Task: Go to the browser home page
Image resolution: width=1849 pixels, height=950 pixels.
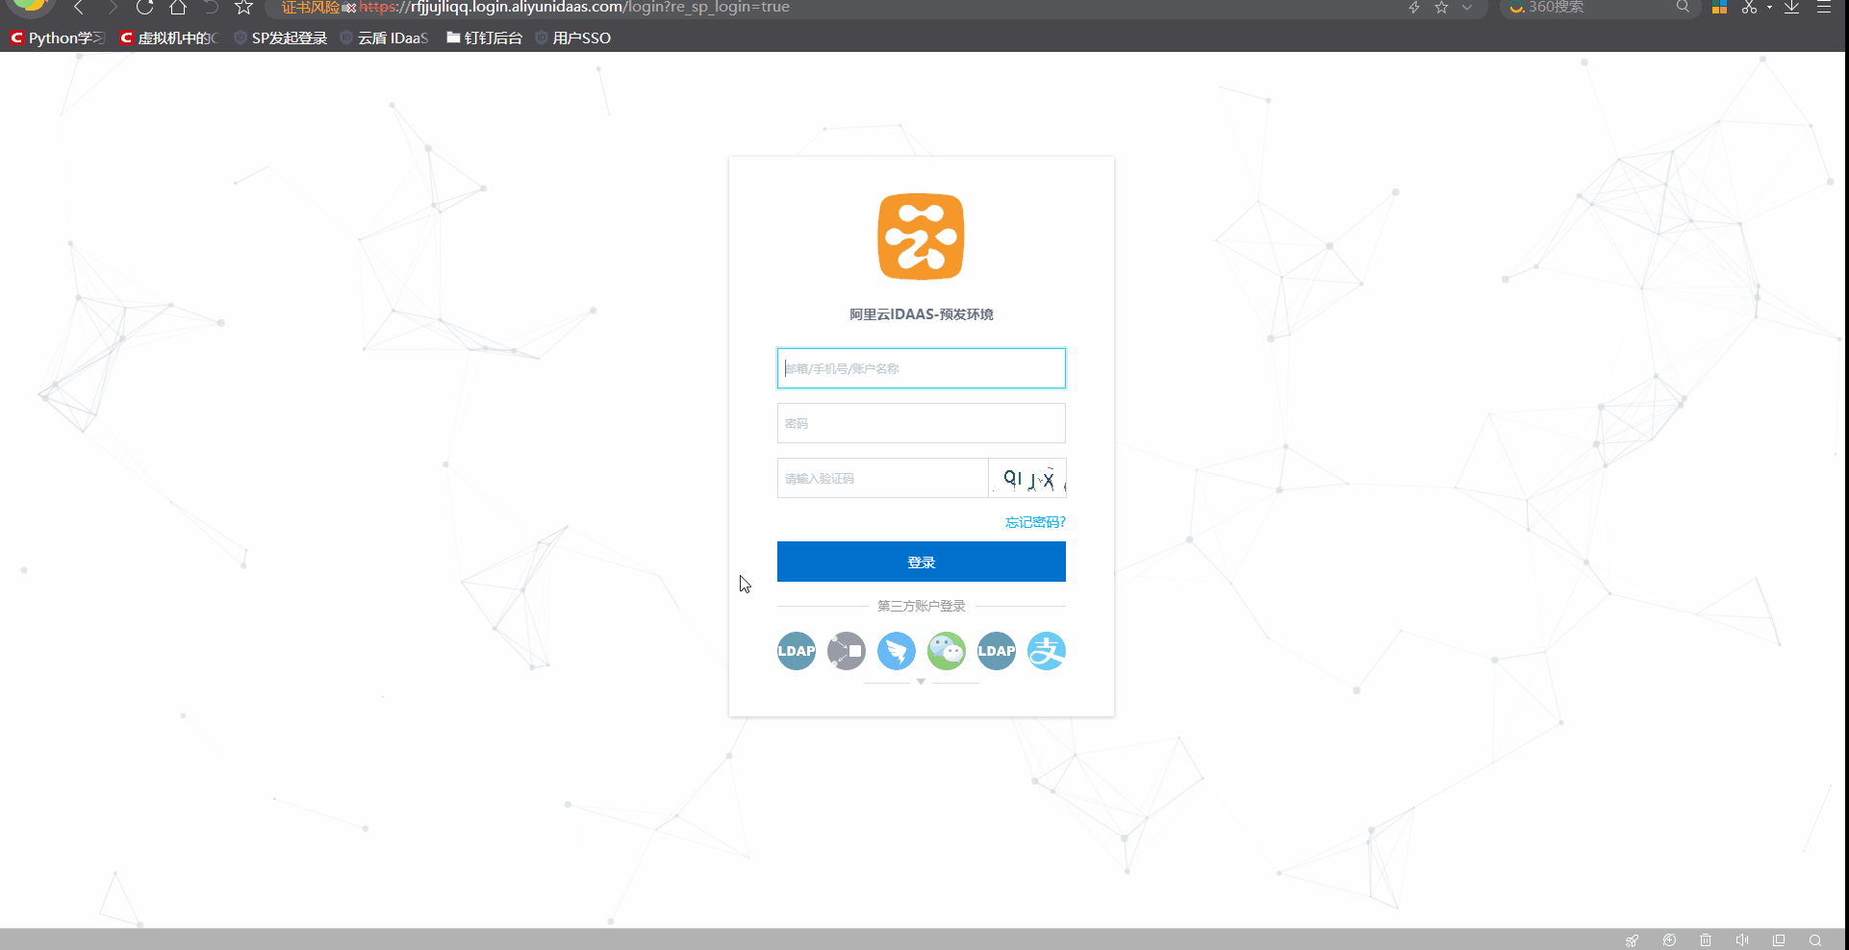Action: pyautogui.click(x=178, y=8)
